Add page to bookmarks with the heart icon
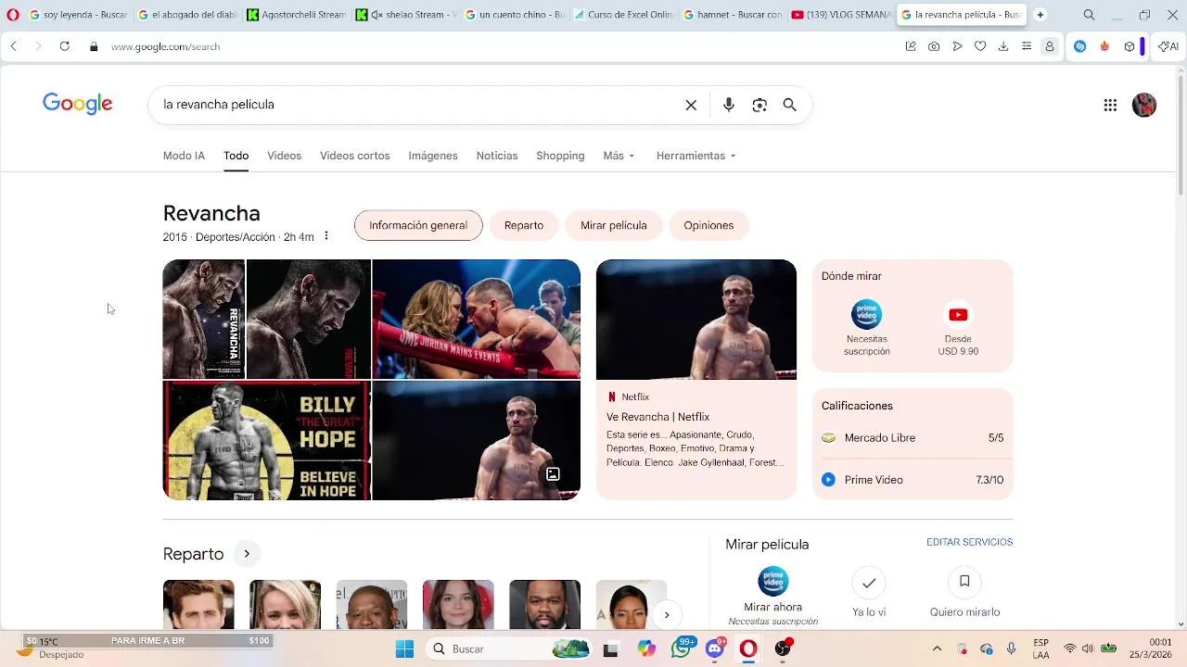The image size is (1187, 667). (x=980, y=46)
